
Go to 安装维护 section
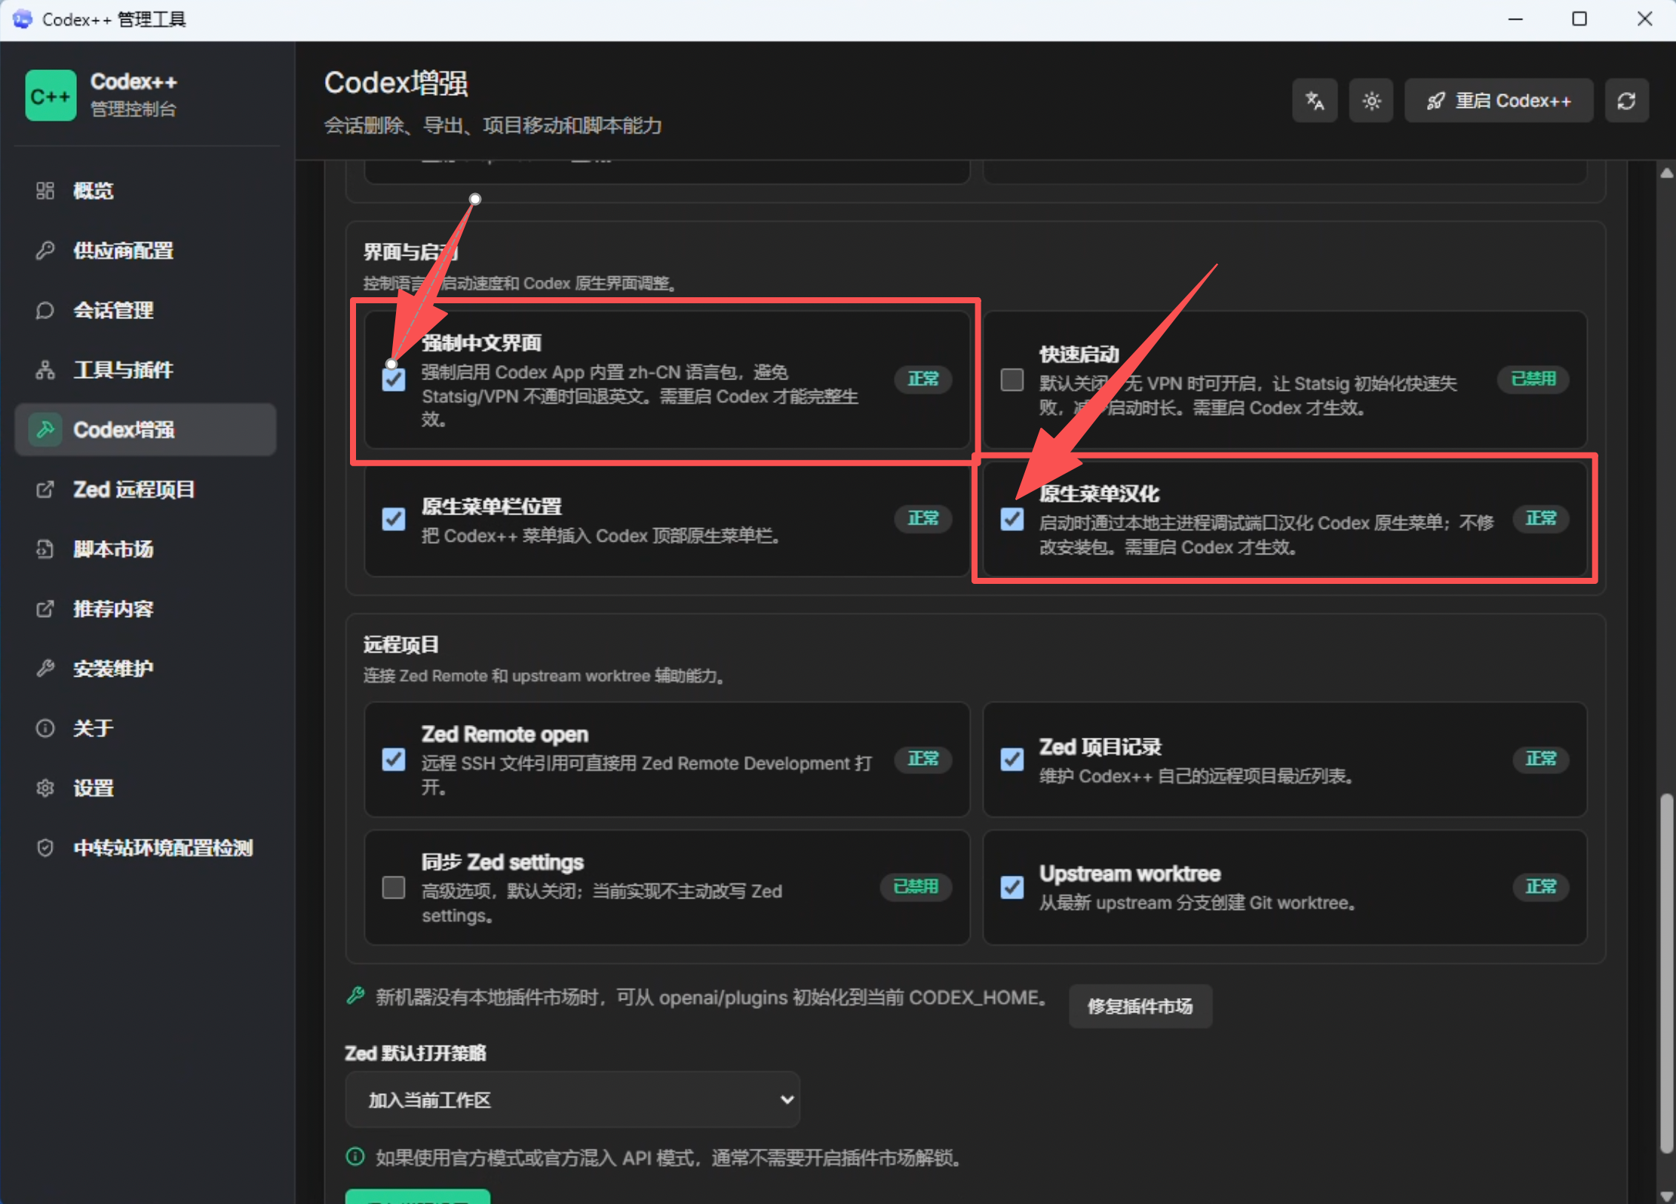pos(146,668)
